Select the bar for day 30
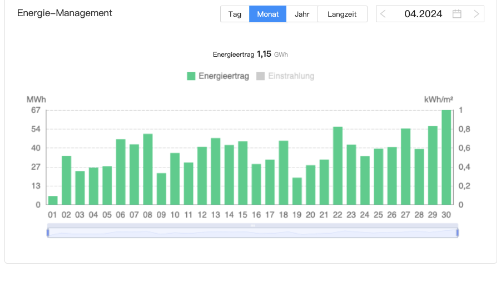Image resolution: width=501 pixels, height=282 pixels. click(446, 157)
